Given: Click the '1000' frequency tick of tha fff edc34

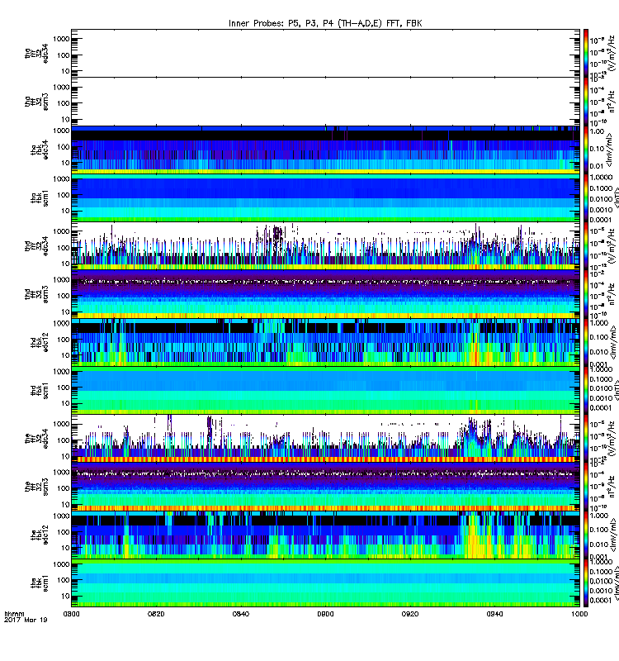Looking at the screenshot, I should pyautogui.click(x=61, y=39).
